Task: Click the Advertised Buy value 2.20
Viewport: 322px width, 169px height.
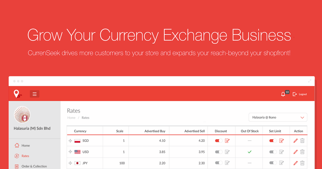Action: point(162,163)
